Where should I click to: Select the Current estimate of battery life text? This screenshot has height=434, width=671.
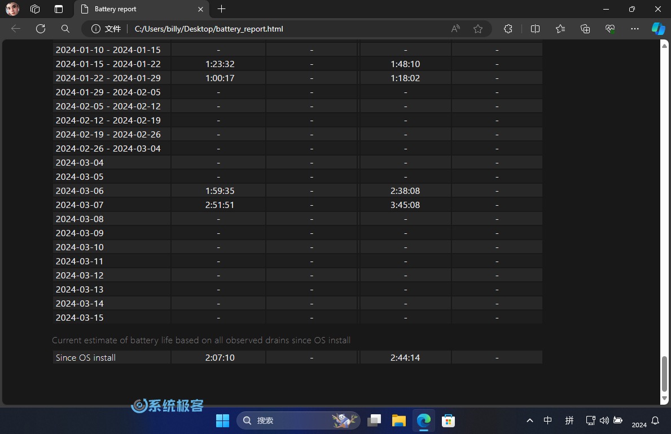(x=201, y=340)
